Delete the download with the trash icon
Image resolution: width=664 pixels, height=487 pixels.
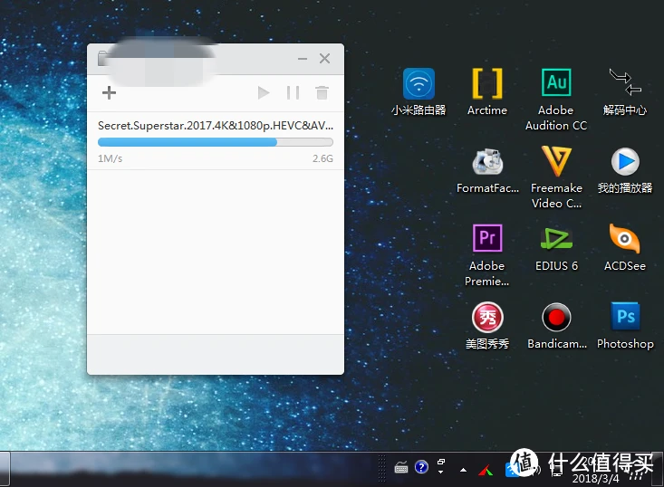(x=322, y=92)
